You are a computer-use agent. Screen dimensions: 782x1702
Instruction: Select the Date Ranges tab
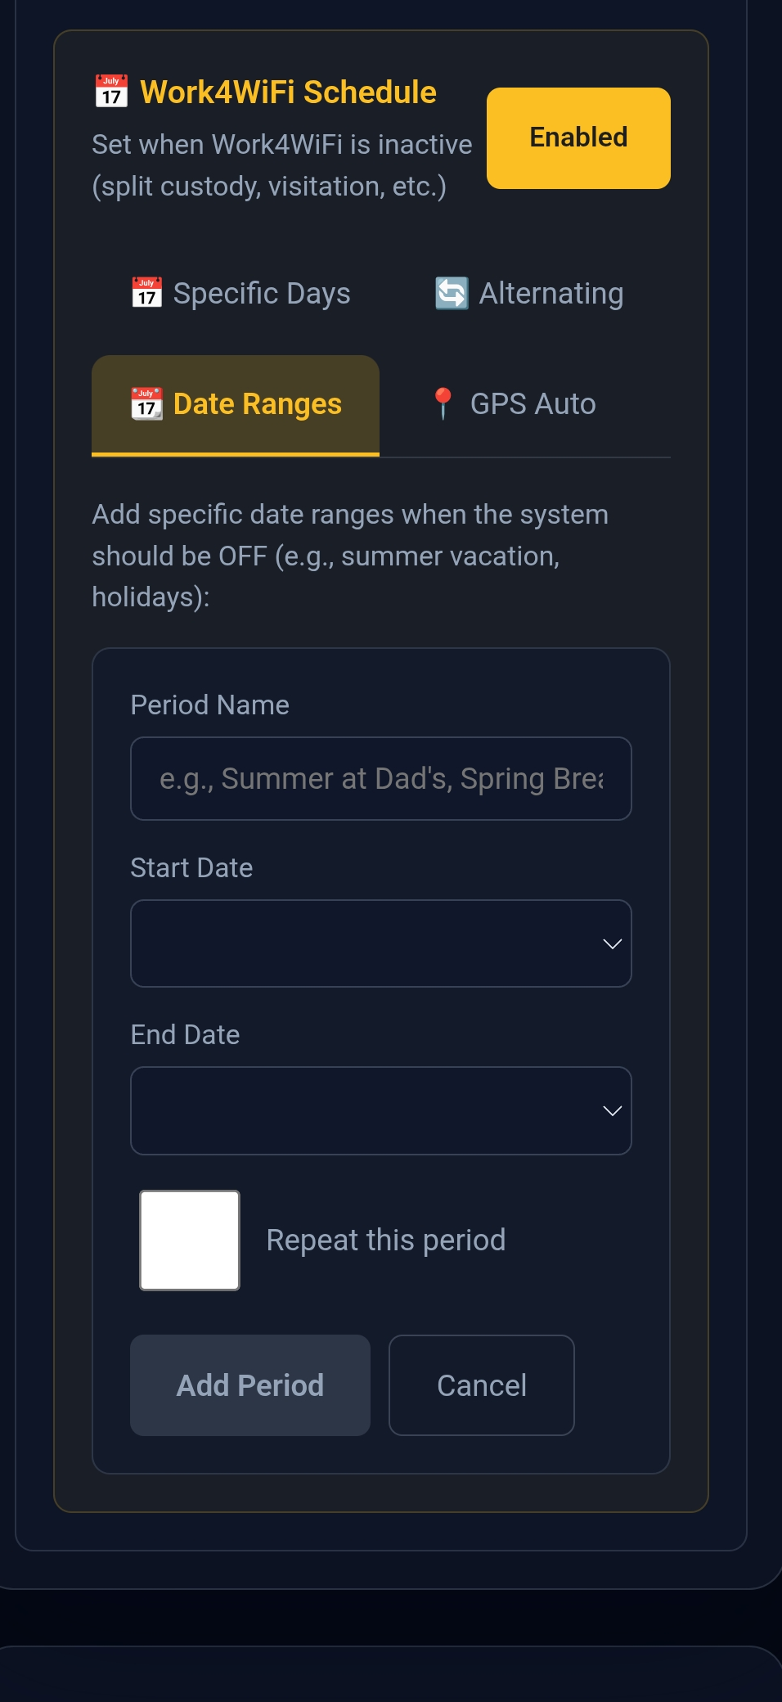pos(235,403)
